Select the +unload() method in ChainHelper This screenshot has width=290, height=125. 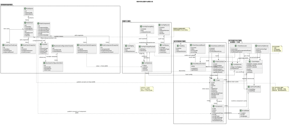pyautogui.click(x=249, y=72)
